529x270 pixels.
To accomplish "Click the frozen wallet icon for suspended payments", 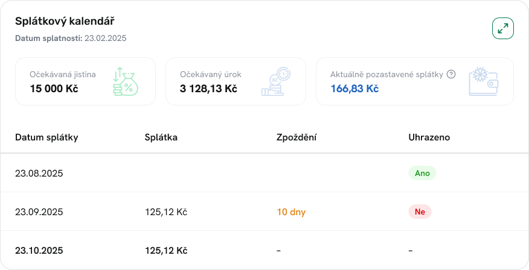I will pyautogui.click(x=483, y=82).
